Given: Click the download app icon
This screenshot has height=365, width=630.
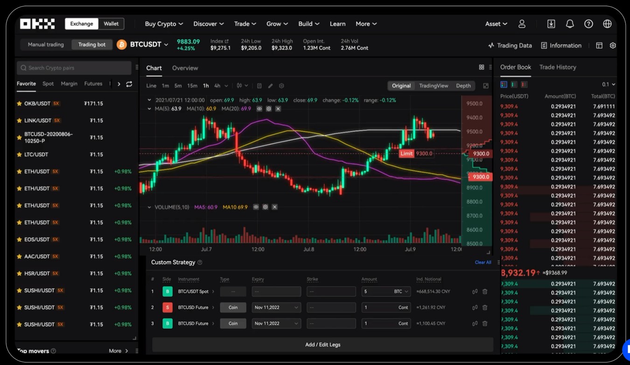Looking at the screenshot, I should (x=551, y=24).
